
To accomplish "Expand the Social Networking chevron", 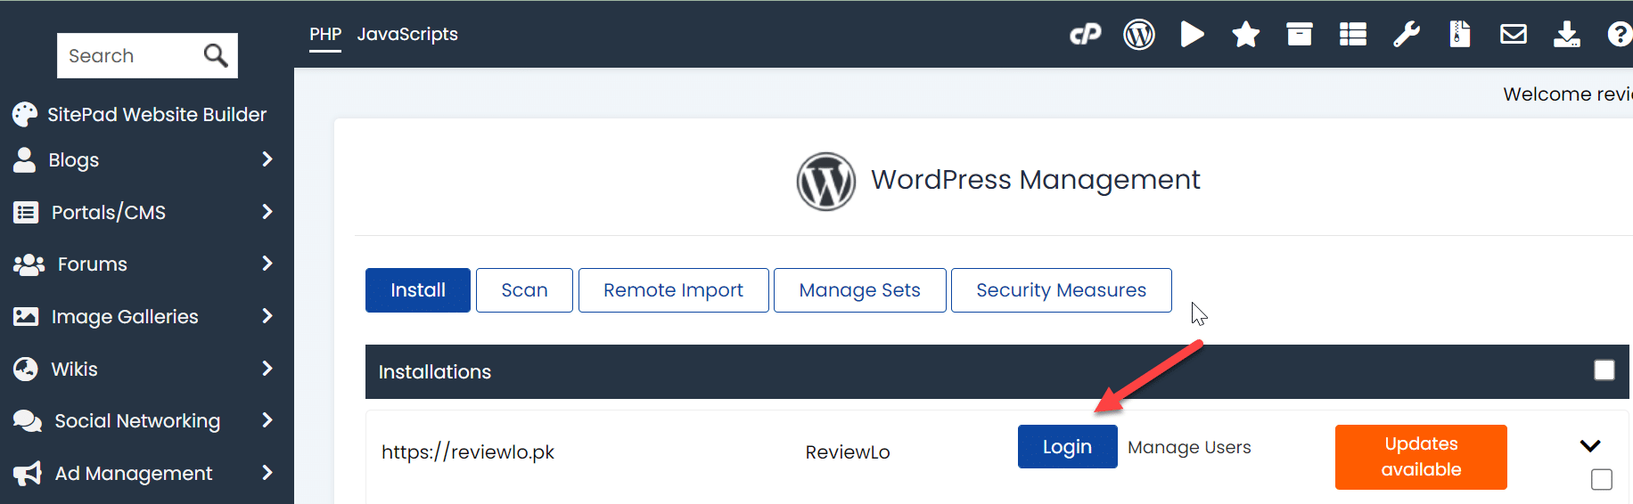I will [x=267, y=420].
